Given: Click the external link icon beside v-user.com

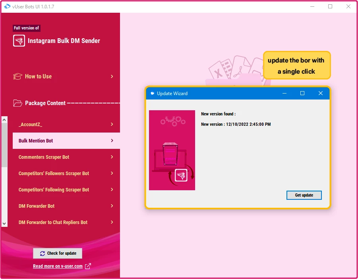Looking at the screenshot, I should (88, 266).
